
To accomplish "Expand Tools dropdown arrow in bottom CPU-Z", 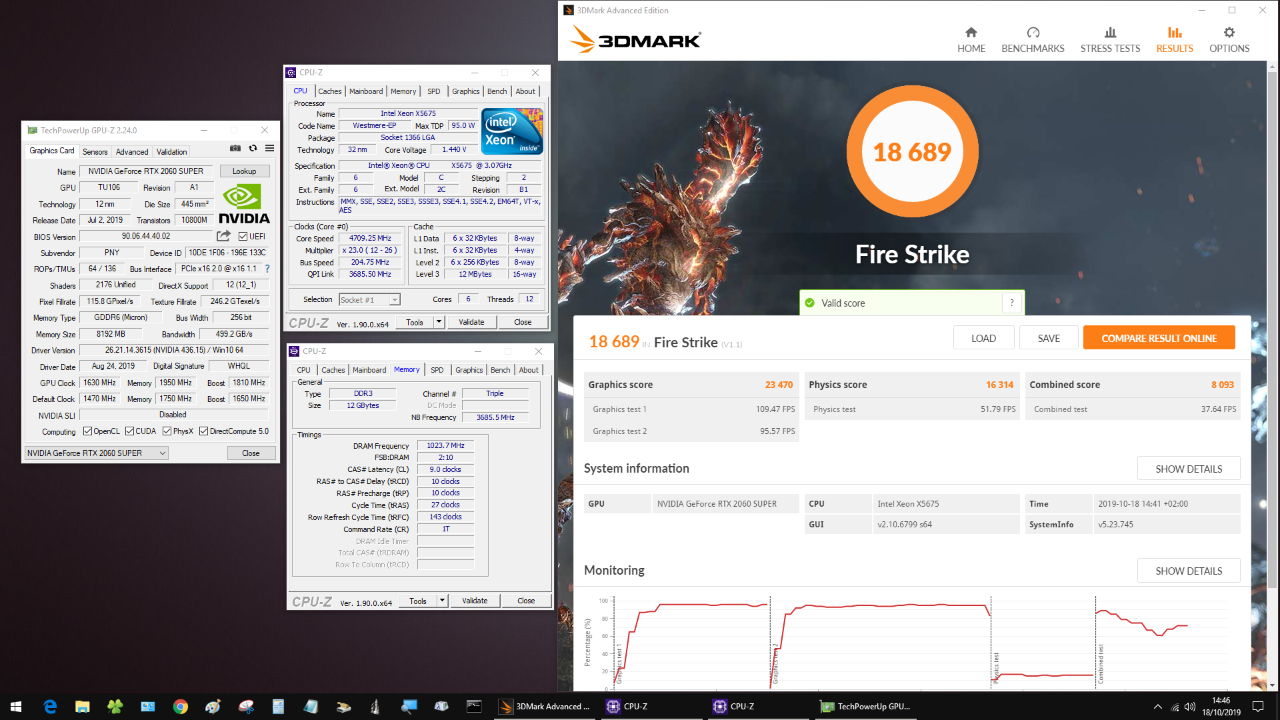I will click(442, 601).
